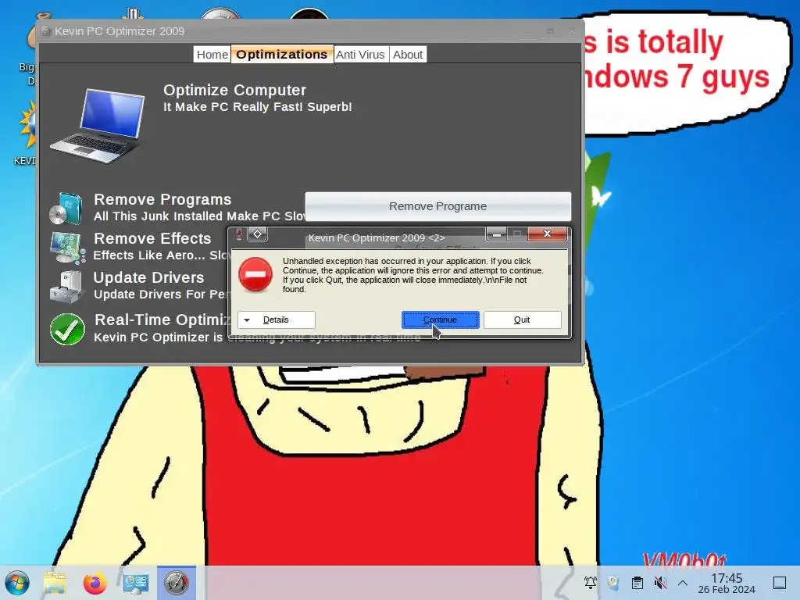Click the red error stop icon
Screen dimensions: 800x600
(255, 274)
